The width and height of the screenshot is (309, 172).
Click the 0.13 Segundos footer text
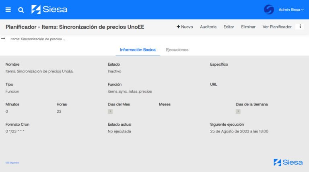(12, 163)
